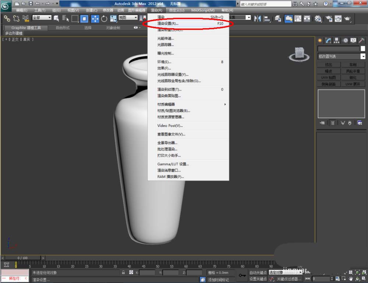368x283 pixels.
Task: Activate the Select and Move tool
Action: pos(95,18)
